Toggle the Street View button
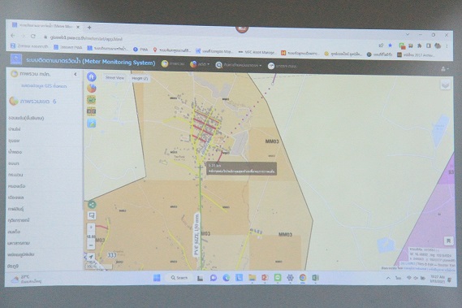462x308 pixels. pyautogui.click(x=114, y=77)
